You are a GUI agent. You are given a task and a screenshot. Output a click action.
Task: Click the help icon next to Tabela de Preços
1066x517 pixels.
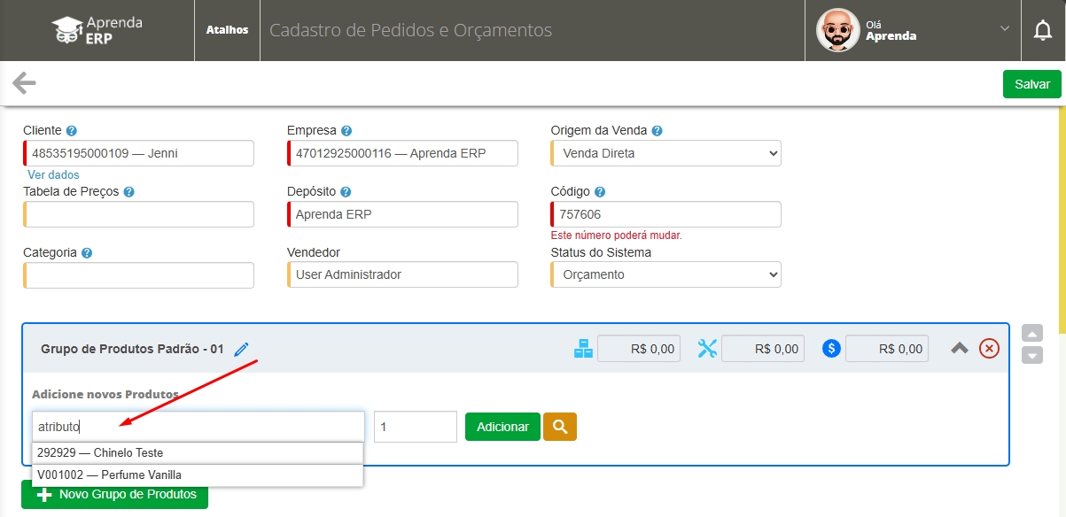(x=129, y=192)
